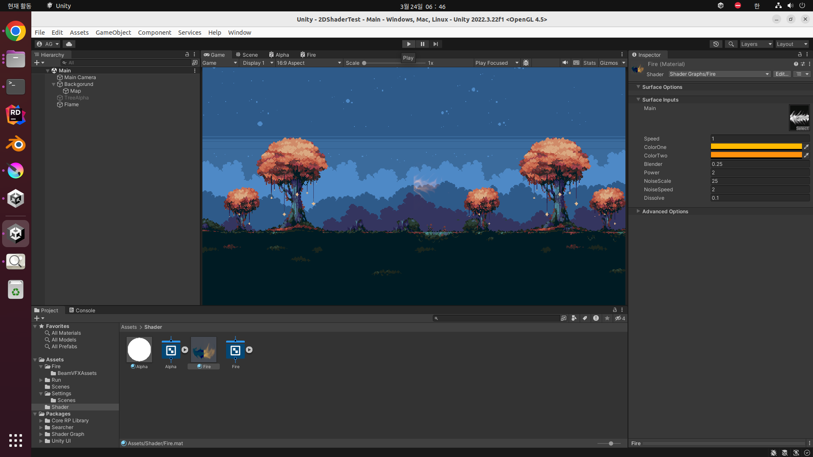Open the Fire material kebab options menu
The width and height of the screenshot is (813, 457).
[810, 64]
